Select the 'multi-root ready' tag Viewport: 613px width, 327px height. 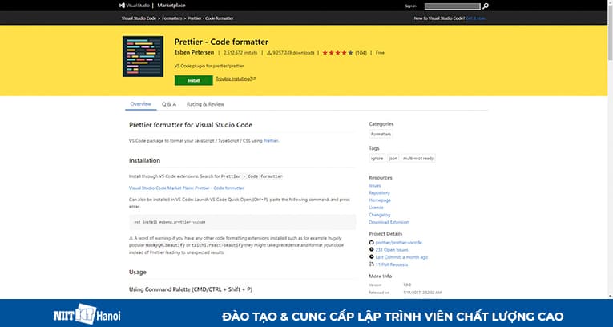pos(418,159)
